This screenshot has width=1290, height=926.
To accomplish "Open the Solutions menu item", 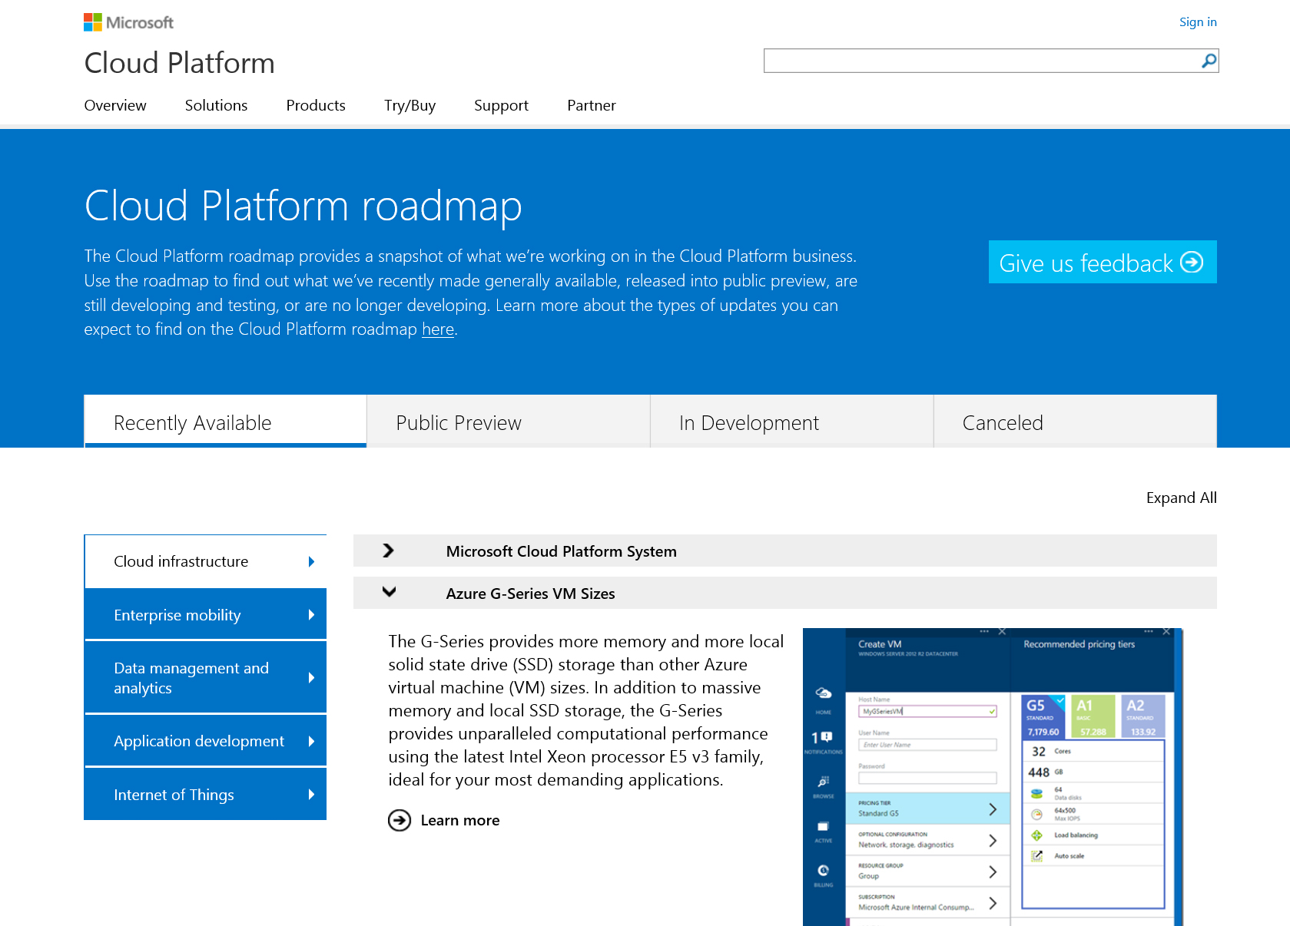I will coord(216,105).
